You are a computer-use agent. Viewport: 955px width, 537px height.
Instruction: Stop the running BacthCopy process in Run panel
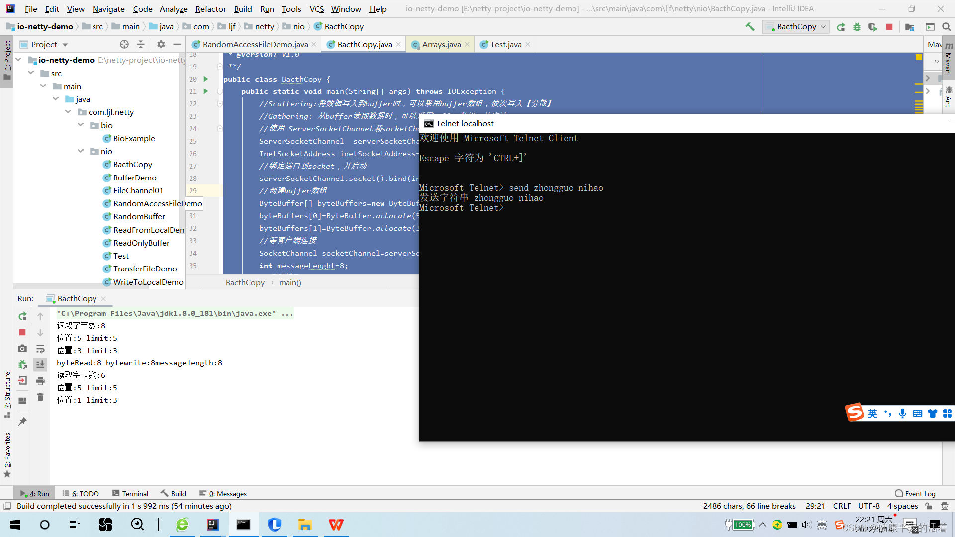pos(22,332)
